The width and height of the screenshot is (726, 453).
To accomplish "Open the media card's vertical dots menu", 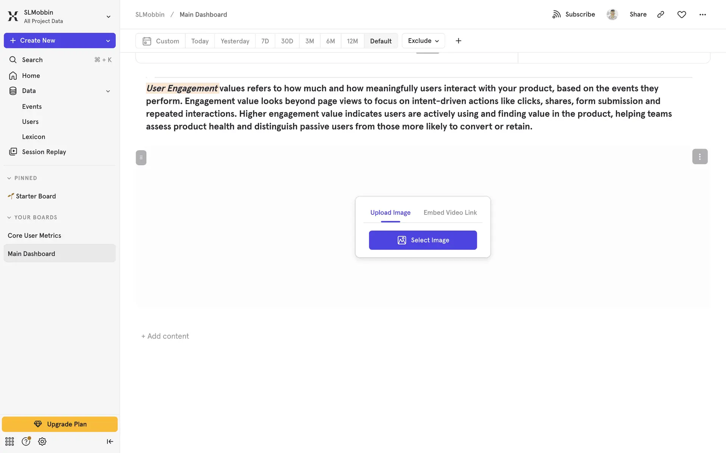I will pyautogui.click(x=700, y=157).
